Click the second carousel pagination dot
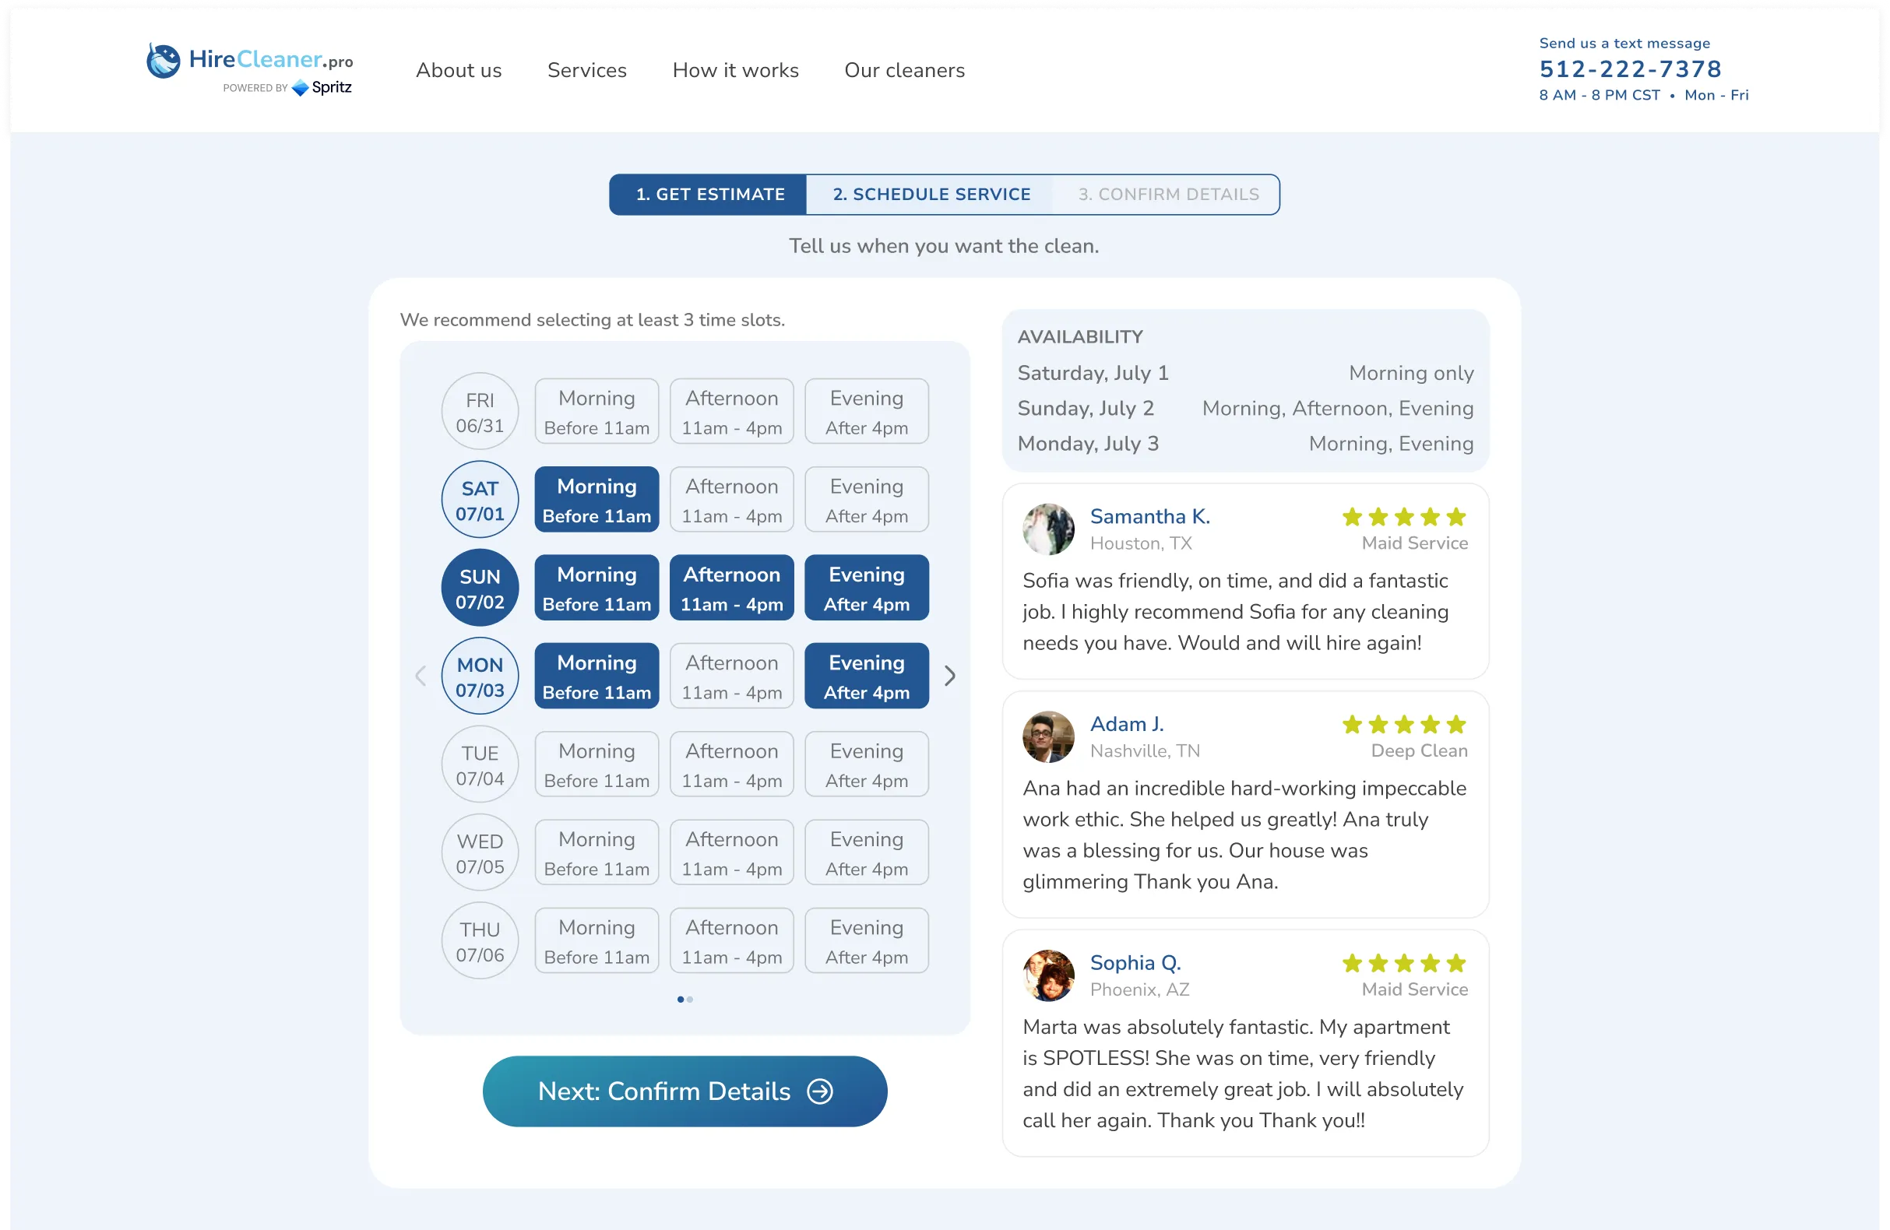 (x=689, y=999)
